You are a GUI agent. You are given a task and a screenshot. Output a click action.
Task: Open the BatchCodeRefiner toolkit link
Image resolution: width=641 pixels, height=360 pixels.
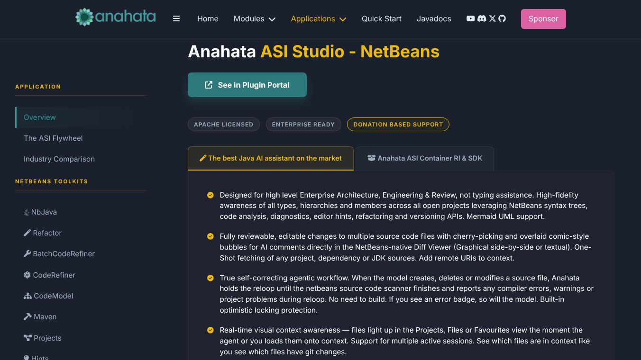click(59, 254)
